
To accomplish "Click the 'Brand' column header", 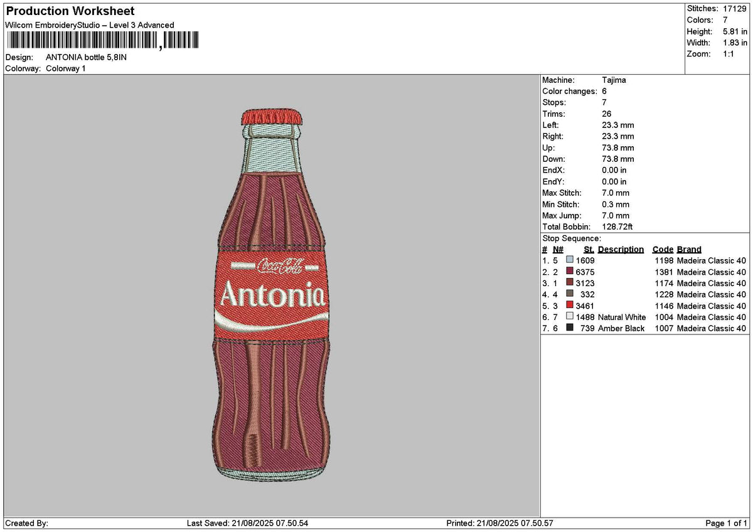I will point(689,249).
